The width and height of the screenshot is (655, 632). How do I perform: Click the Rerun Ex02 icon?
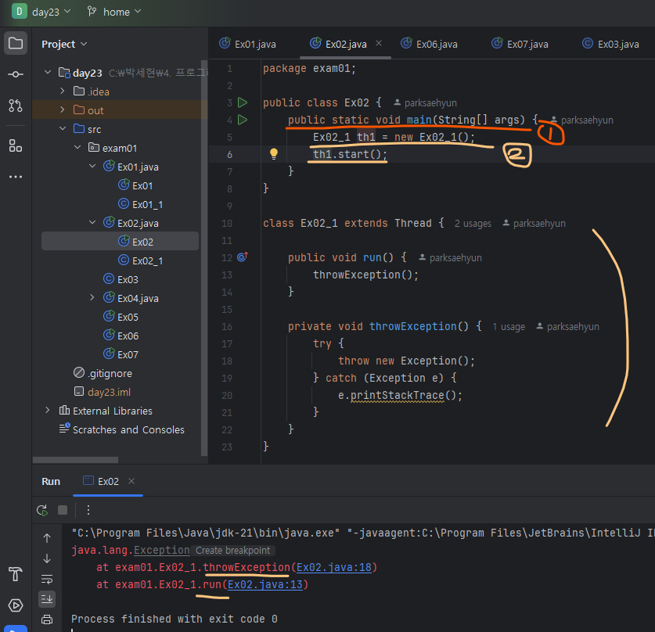pos(42,510)
